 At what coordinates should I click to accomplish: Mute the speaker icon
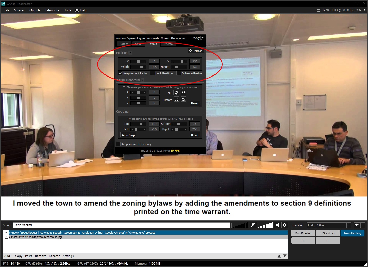(x=278, y=225)
